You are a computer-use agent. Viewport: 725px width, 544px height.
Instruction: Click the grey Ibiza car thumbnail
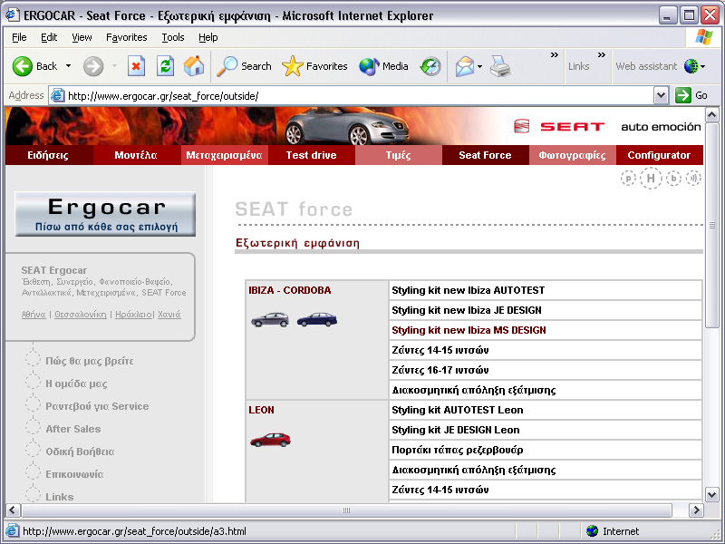tap(270, 319)
